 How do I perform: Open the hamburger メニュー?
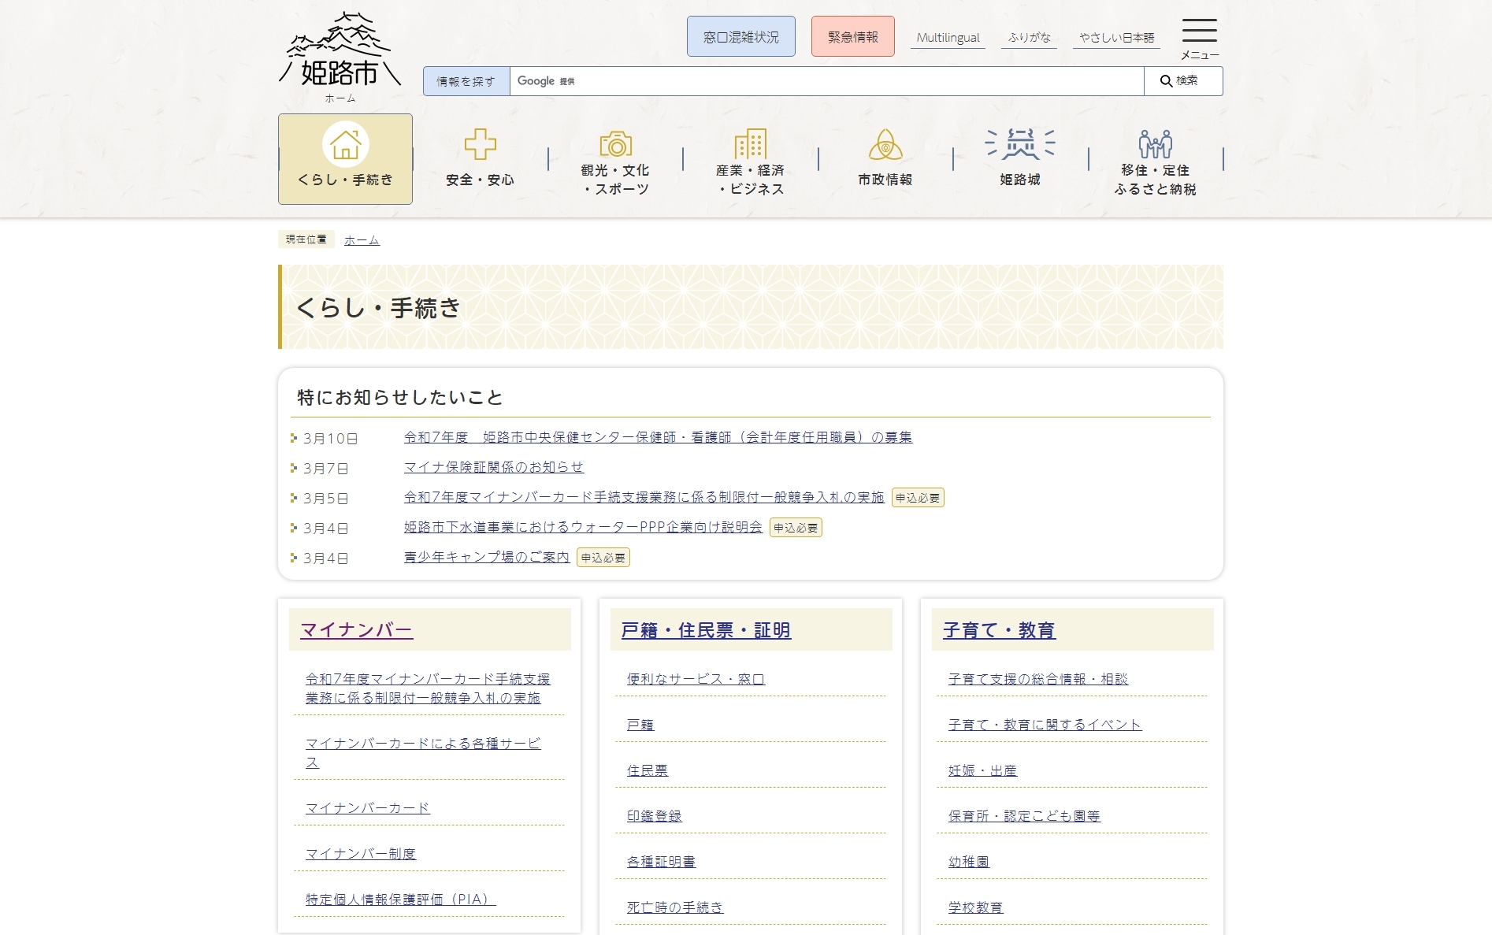[x=1198, y=33]
